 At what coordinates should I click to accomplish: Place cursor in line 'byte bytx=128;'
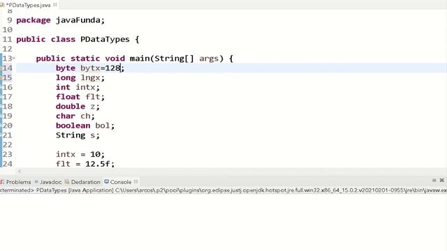coord(90,68)
